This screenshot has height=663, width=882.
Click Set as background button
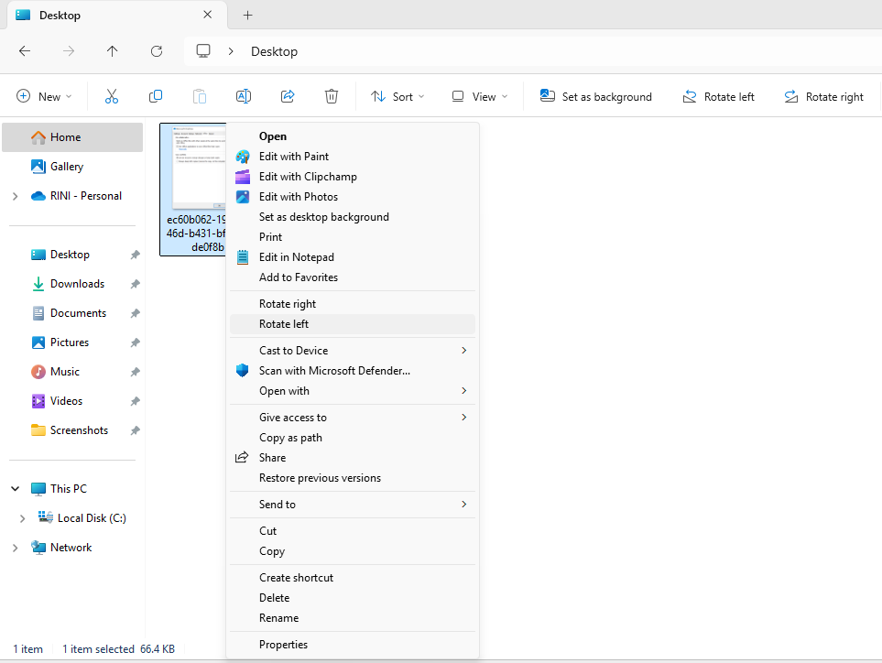(x=596, y=96)
